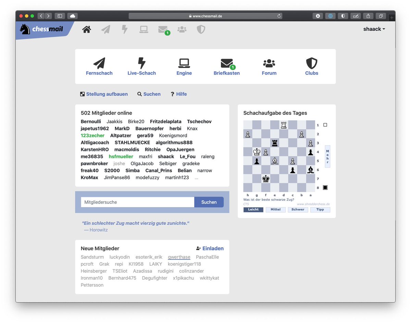Open the Fernschach correspondence chess icon
Screen dimensions: 411x323
coord(99,63)
